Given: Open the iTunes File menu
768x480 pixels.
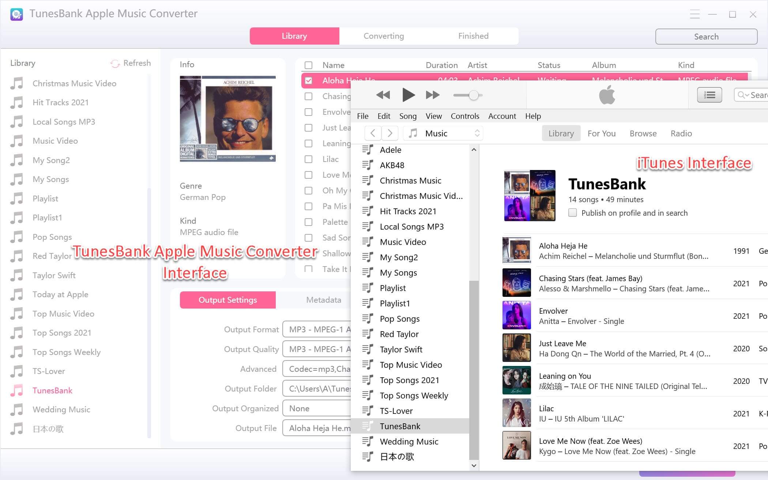Looking at the screenshot, I should pyautogui.click(x=362, y=116).
